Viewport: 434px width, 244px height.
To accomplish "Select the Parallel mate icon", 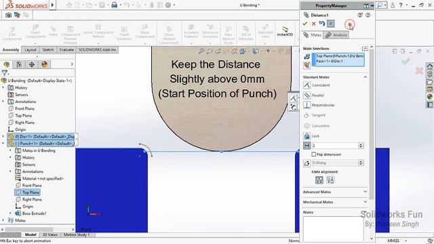I will click(x=307, y=95).
